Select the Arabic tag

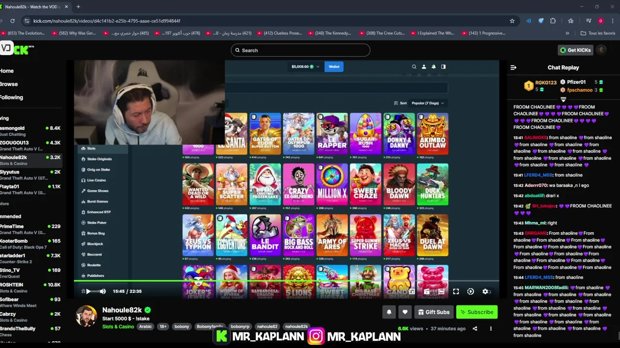pyautogui.click(x=145, y=327)
